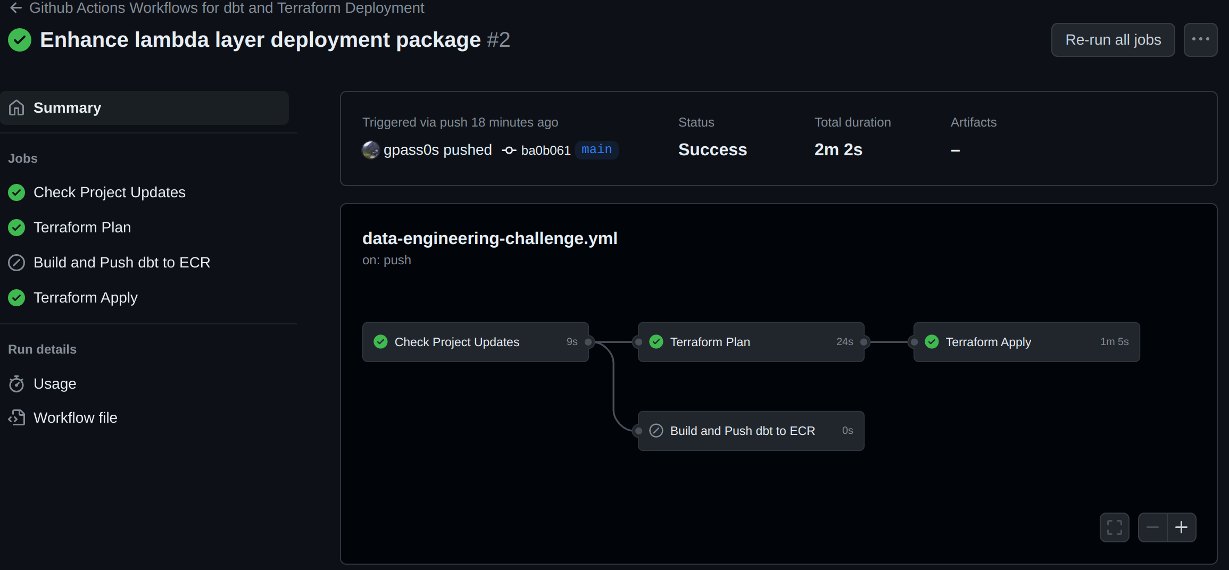Click success icon beside Terraform Plan in sidebar

coord(16,228)
